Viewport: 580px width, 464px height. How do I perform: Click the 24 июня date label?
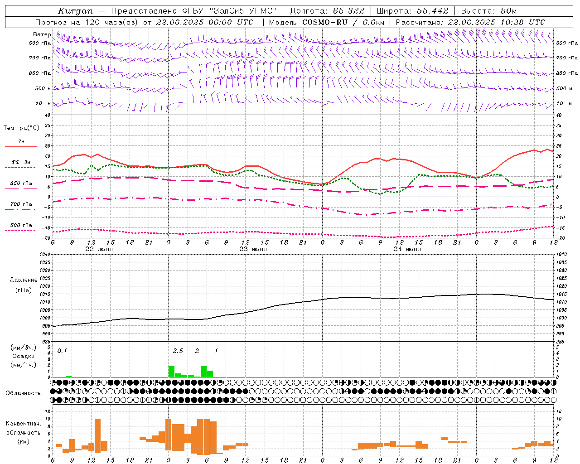coord(407,249)
